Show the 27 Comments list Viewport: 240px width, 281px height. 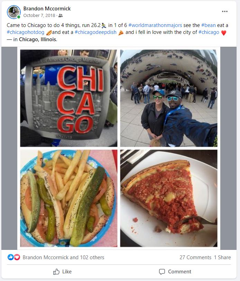(195, 257)
